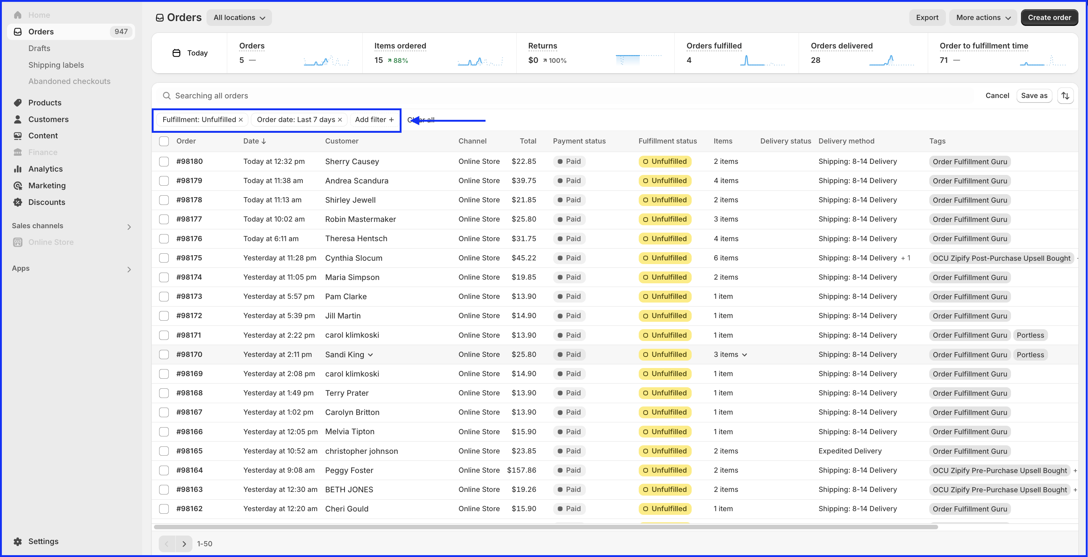Expand Sandi King customer dropdown
Image resolution: width=1088 pixels, height=557 pixels.
coord(370,355)
